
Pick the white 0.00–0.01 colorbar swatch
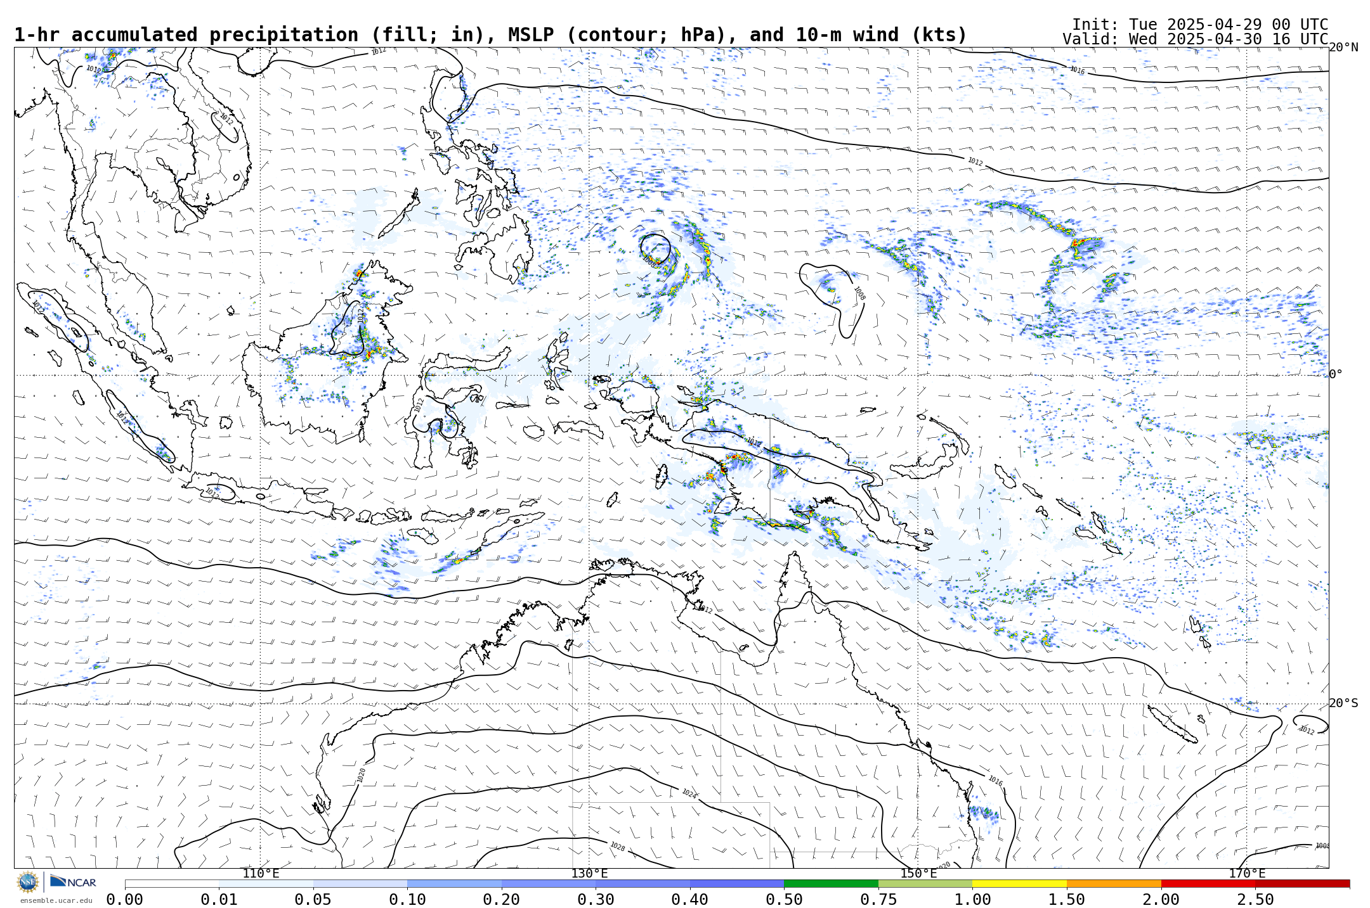coord(172,883)
